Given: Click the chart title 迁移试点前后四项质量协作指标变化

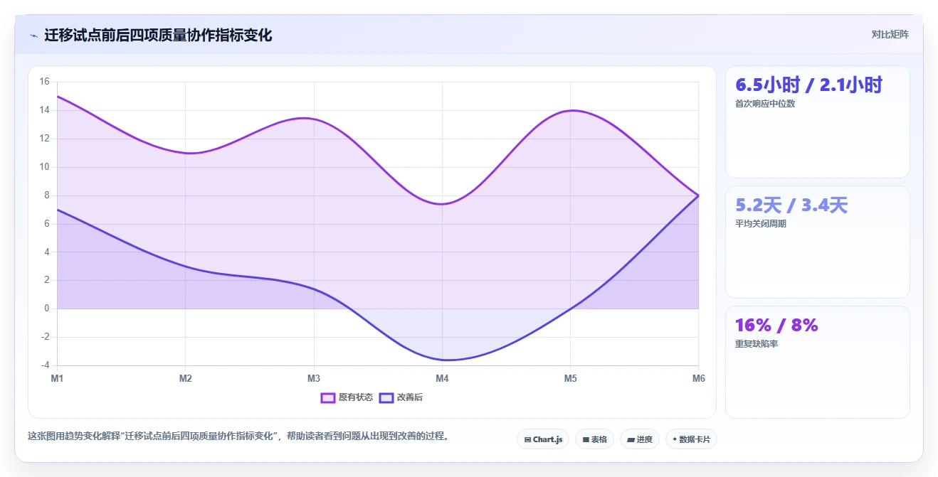Looking at the screenshot, I should click(x=158, y=35).
